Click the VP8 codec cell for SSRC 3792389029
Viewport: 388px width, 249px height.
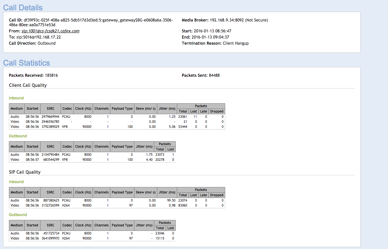coord(65,127)
